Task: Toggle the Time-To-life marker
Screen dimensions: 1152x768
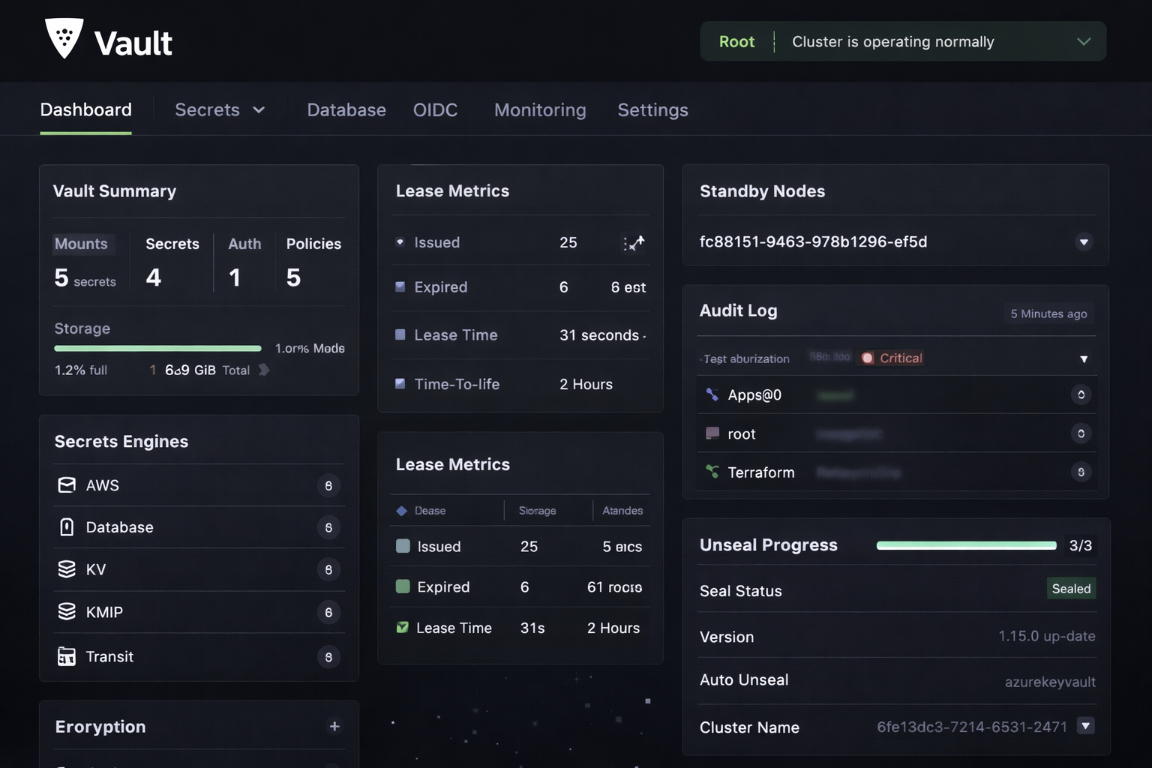Action: (400, 383)
